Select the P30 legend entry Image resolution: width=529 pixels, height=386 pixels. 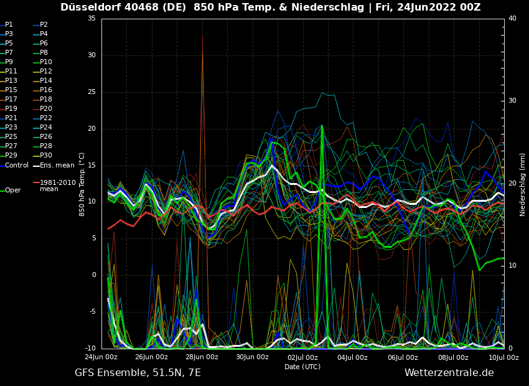point(46,156)
